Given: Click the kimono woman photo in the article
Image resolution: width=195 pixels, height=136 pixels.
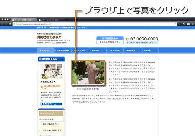Looking at the screenshot, I should point(88,73).
